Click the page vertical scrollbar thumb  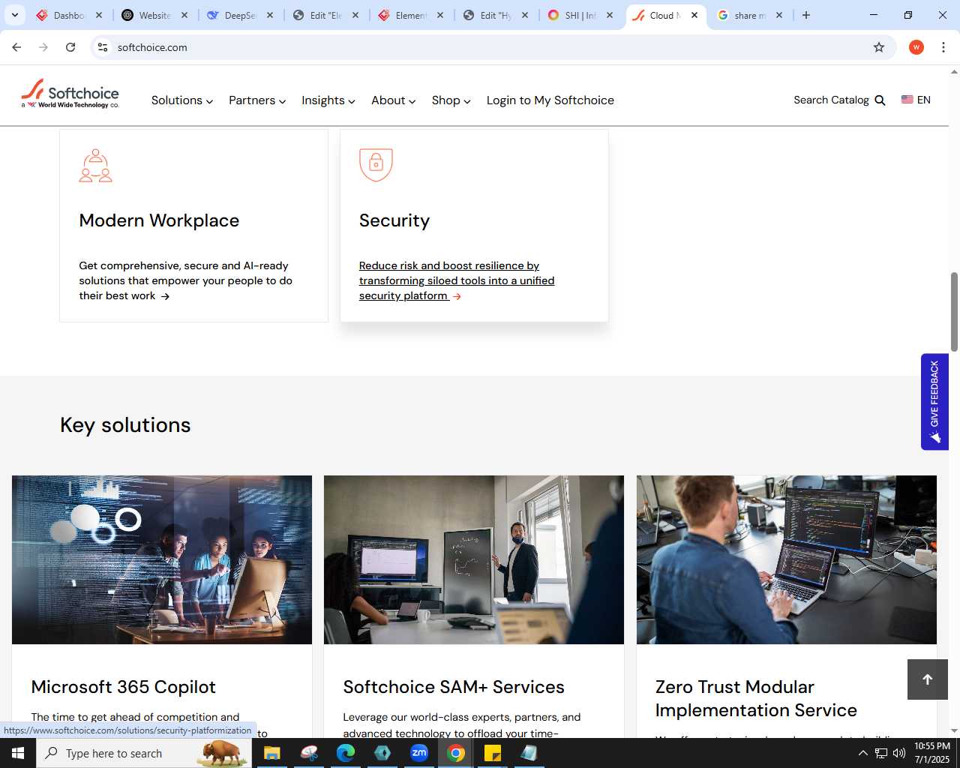(x=954, y=312)
